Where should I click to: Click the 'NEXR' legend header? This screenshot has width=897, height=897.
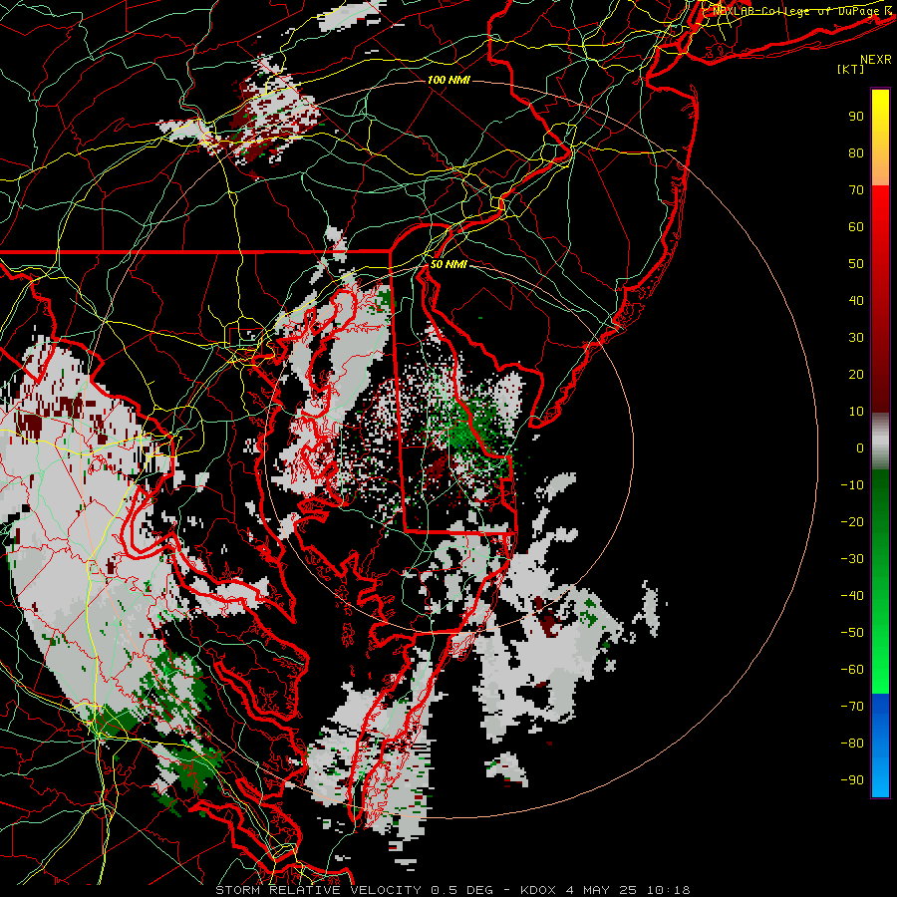[875, 60]
